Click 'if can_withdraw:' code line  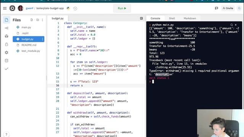(82, 124)
